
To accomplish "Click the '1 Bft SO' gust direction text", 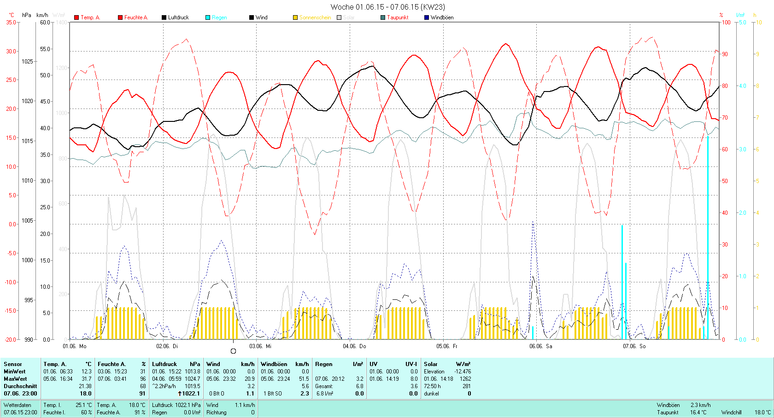I will tap(273, 394).
